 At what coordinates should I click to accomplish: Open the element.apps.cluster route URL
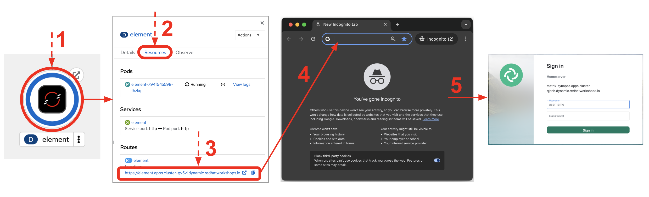pos(182,173)
